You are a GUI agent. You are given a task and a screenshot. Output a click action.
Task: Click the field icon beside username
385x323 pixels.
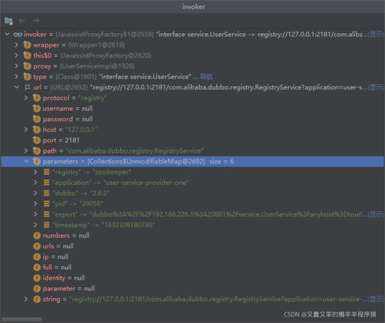point(37,108)
